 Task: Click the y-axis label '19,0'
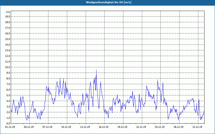(x=8, y=17)
